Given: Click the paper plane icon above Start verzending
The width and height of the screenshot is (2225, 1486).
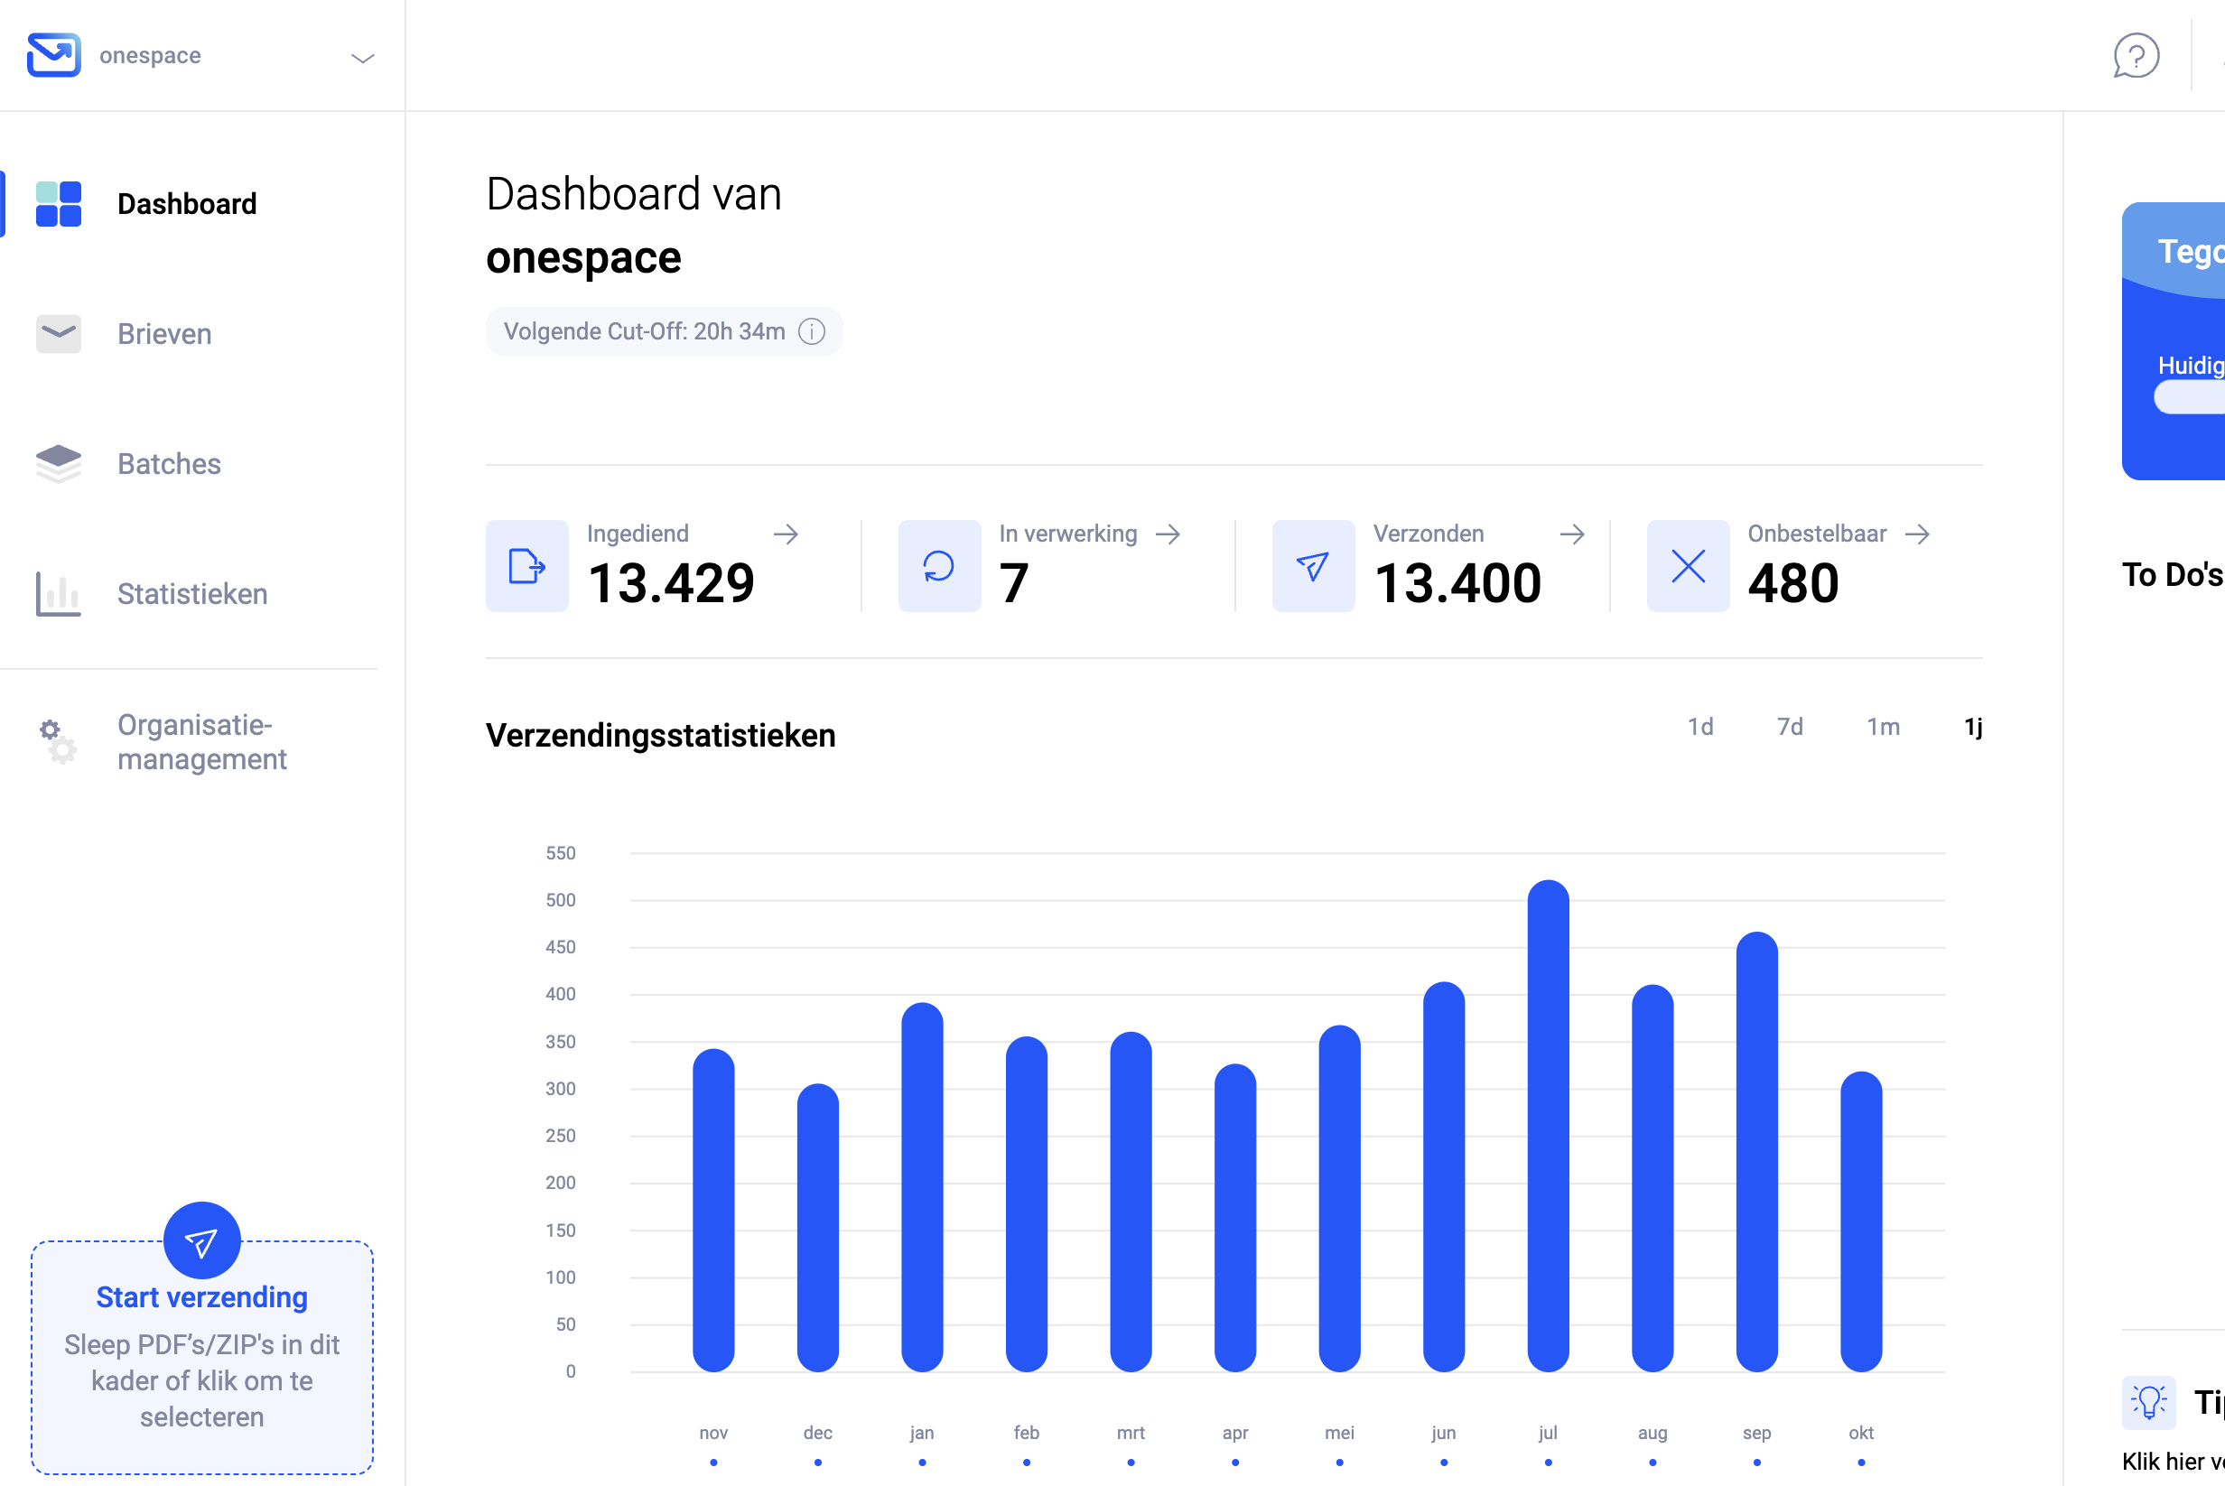Looking at the screenshot, I should click(202, 1240).
